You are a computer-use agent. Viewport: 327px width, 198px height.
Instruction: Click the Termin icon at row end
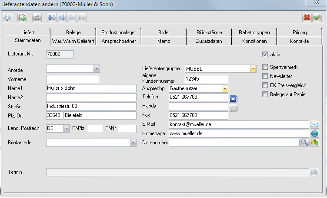[x=314, y=172]
